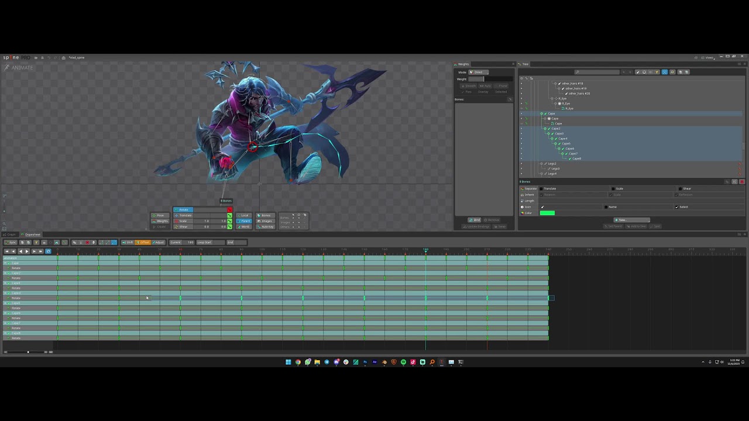This screenshot has height=421, width=749.
Task: Choose the Local axes option
Action: tap(244, 215)
